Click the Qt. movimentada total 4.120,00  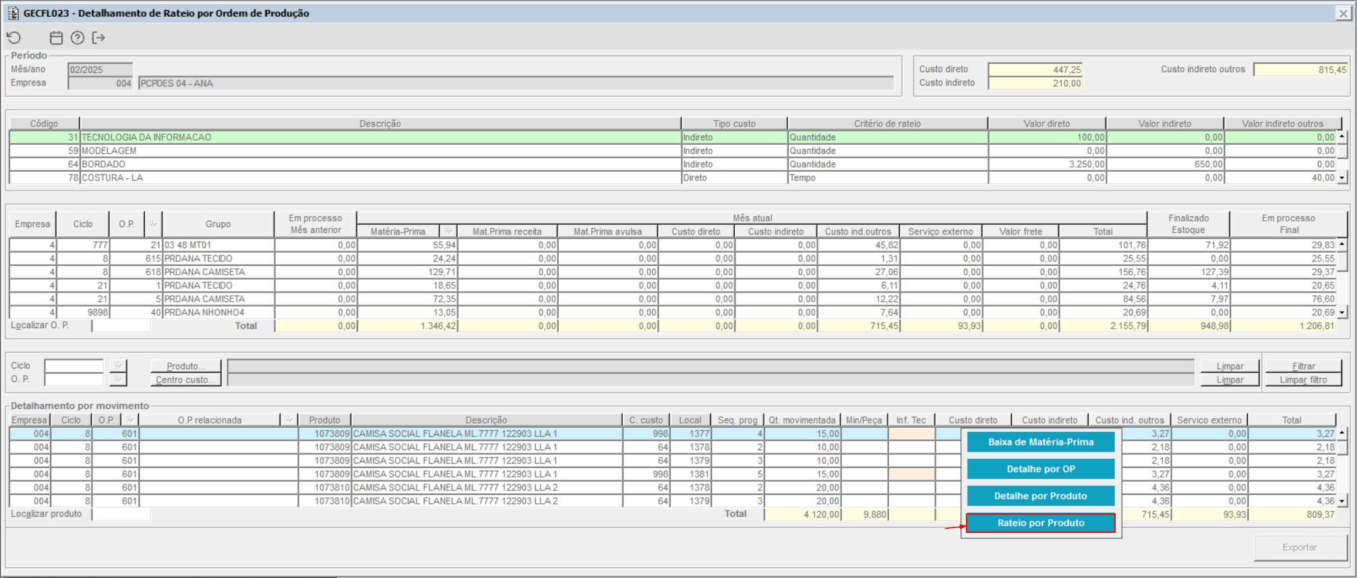[x=802, y=514]
